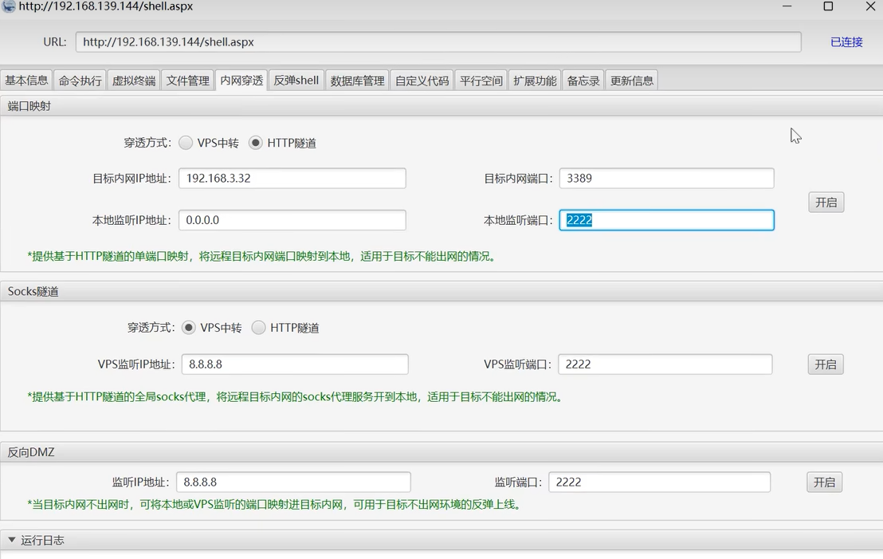Image resolution: width=883 pixels, height=559 pixels.
Task: Switch to the 备忘录 tab
Action: pos(583,80)
